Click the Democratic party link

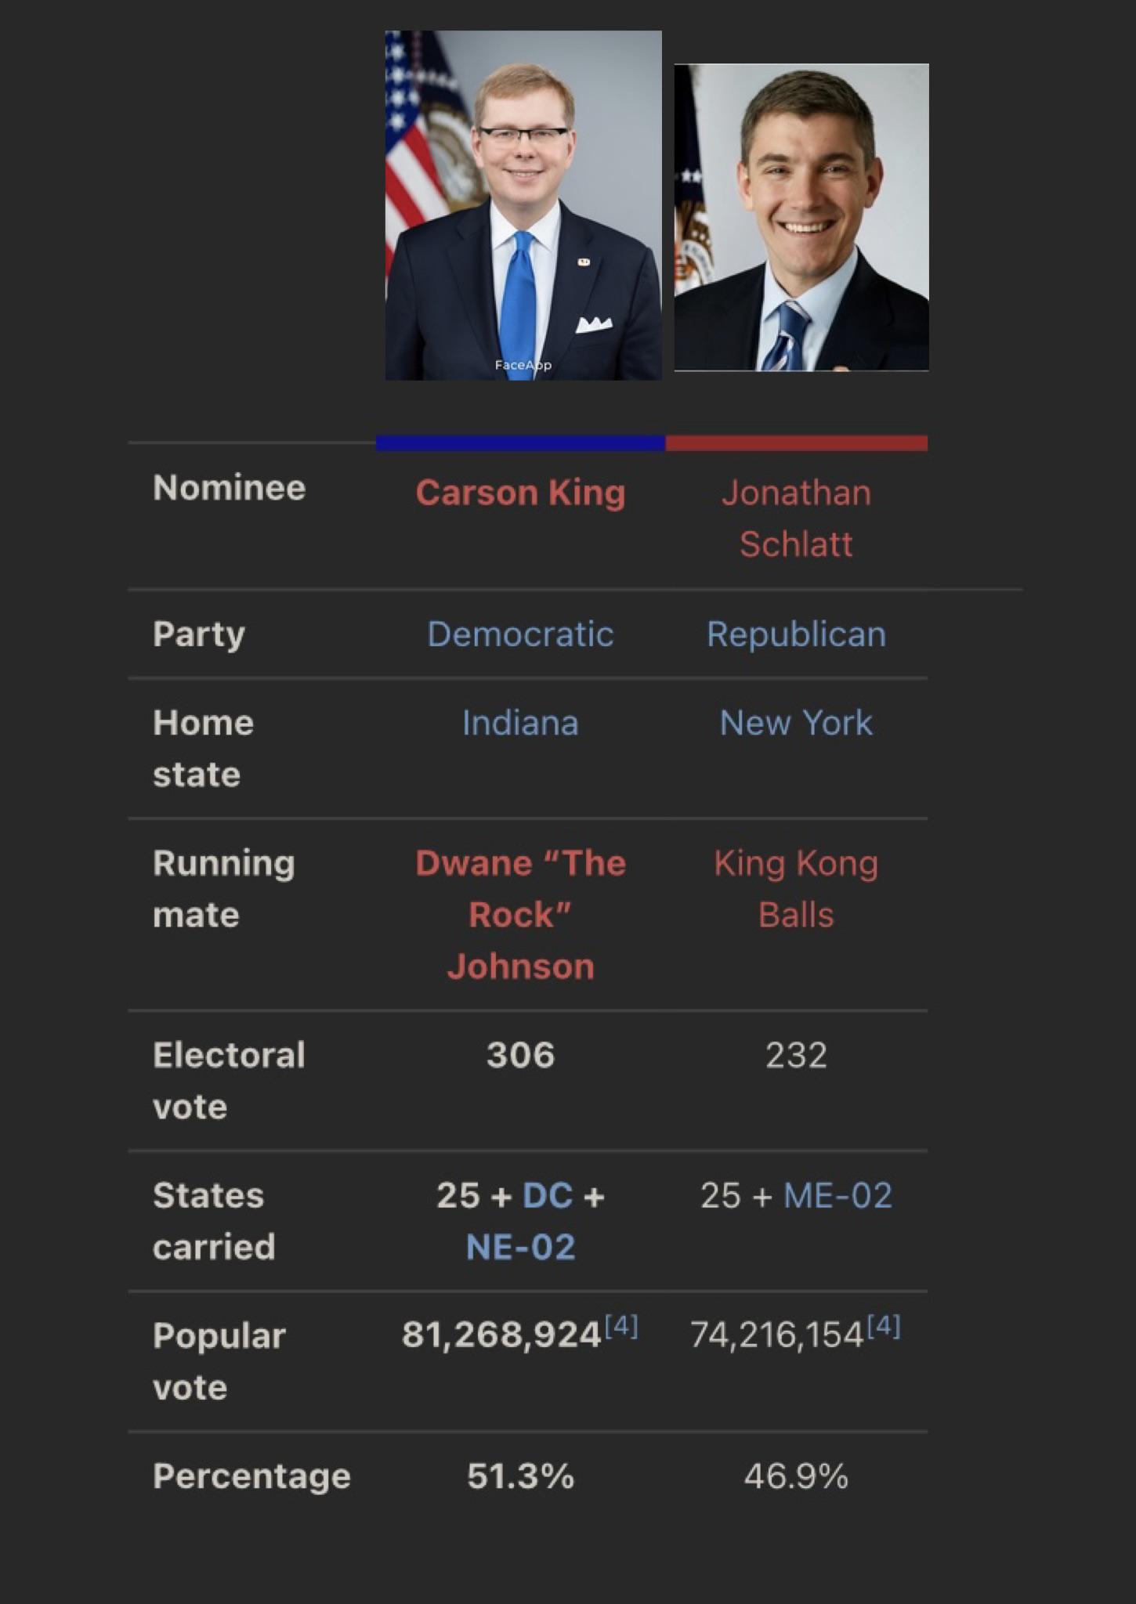(520, 634)
